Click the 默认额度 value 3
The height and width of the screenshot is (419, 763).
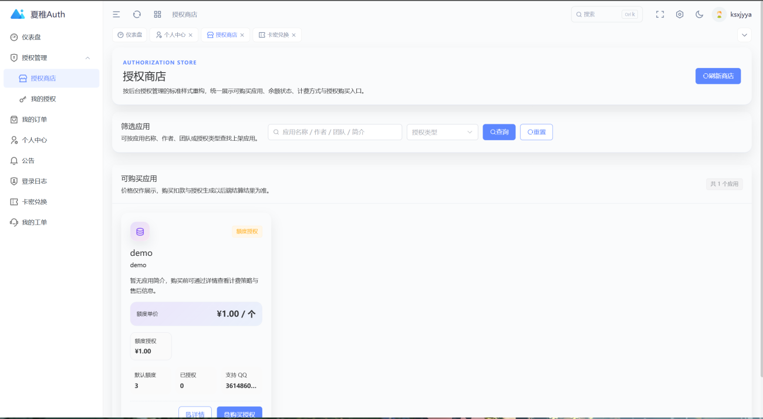(137, 386)
